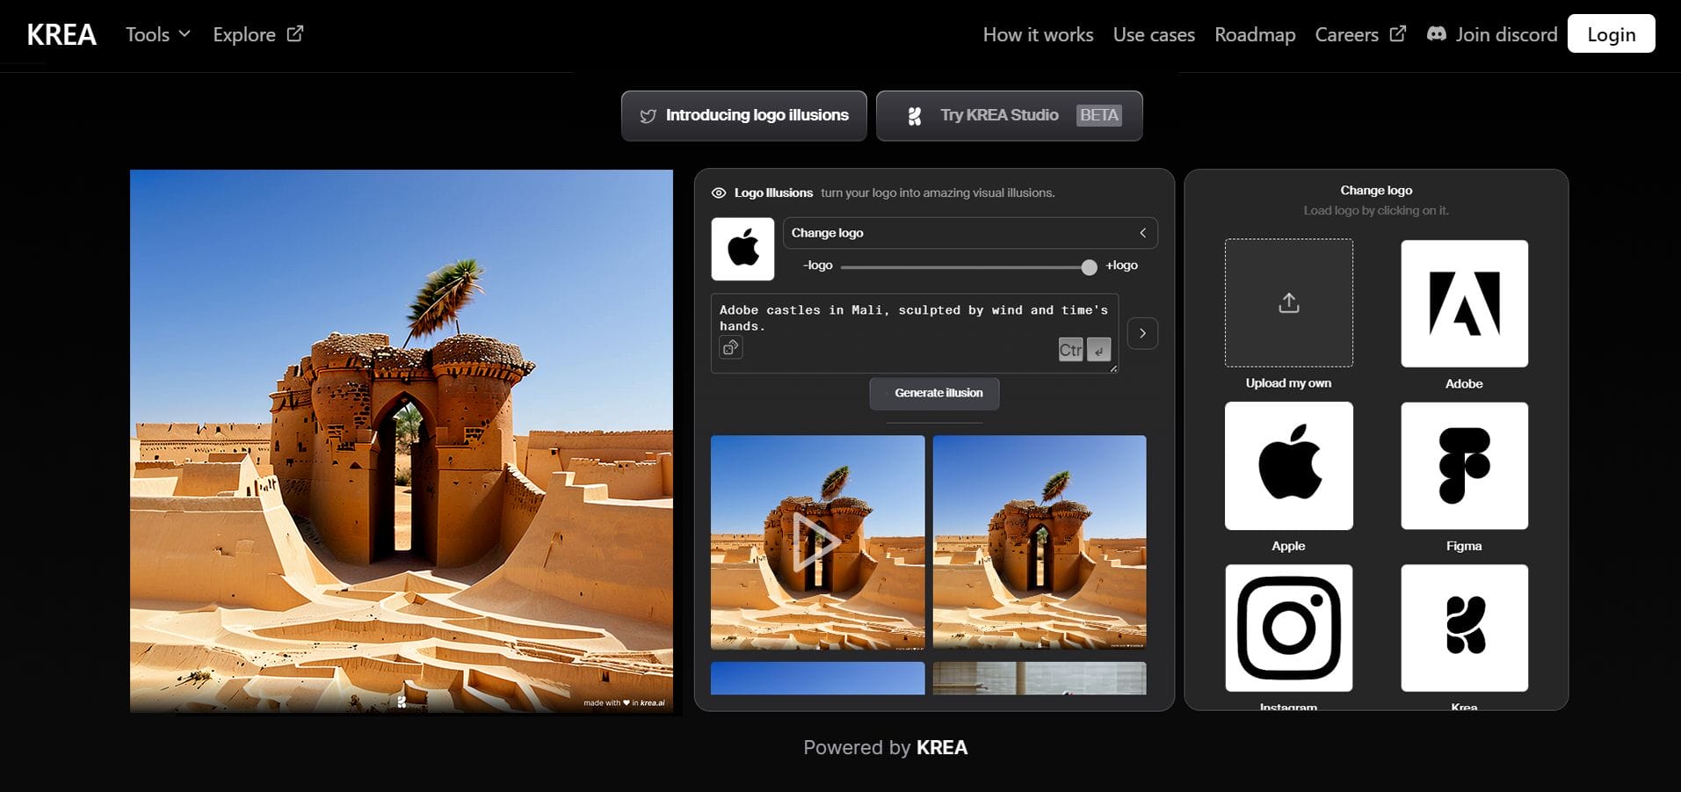Open the Introducing logo illusions announcement
This screenshot has width=1681, height=792.
coord(743,115)
